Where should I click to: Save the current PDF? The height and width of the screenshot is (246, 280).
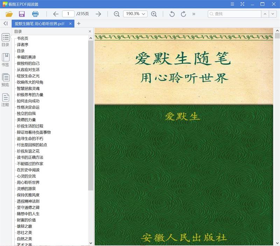click(x=22, y=14)
